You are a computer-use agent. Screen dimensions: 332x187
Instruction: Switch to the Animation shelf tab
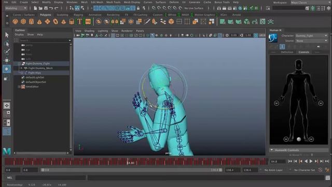coord(95,15)
